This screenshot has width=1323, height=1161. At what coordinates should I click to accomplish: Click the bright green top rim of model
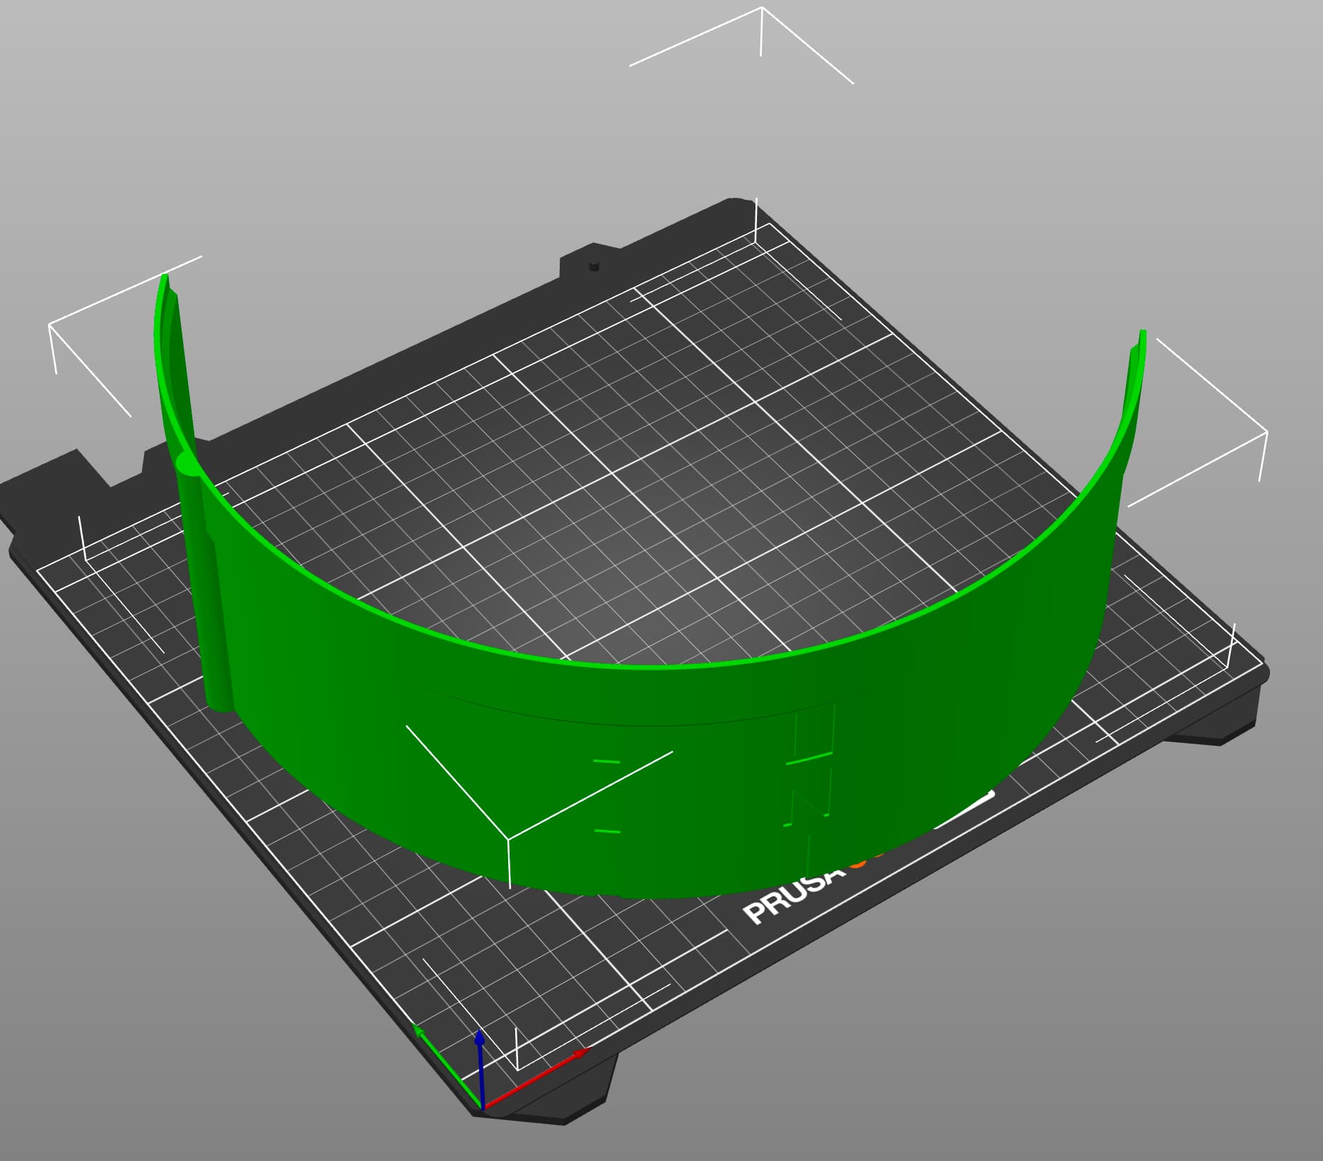point(636,665)
